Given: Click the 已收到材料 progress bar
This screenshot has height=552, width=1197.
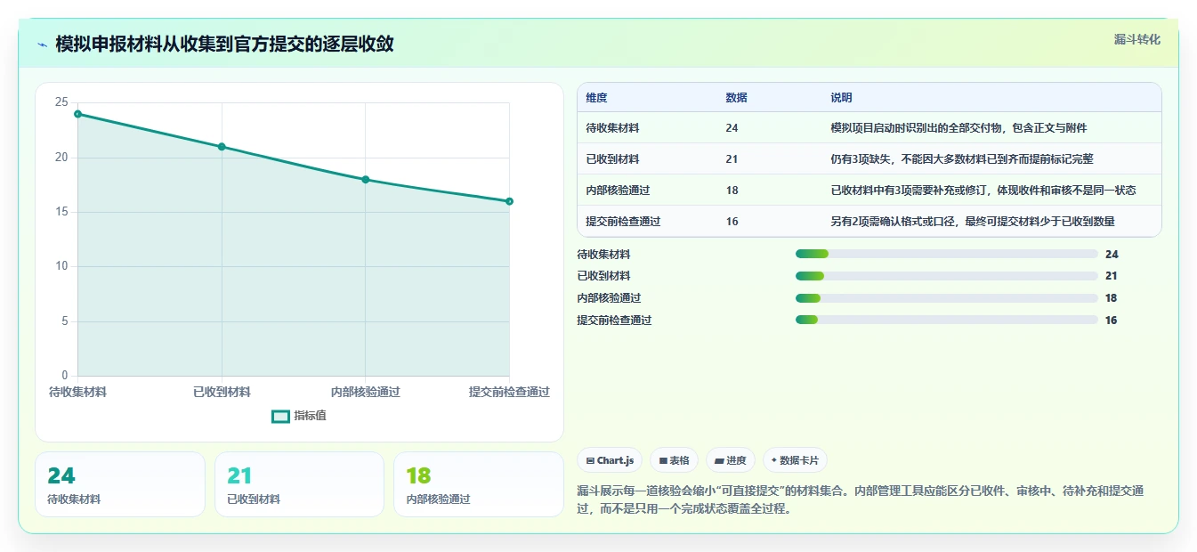Looking at the screenshot, I should click(x=946, y=276).
